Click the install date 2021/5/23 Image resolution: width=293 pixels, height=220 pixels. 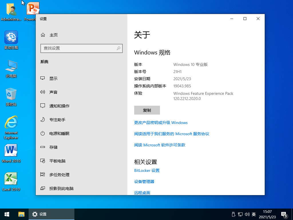point(182,79)
